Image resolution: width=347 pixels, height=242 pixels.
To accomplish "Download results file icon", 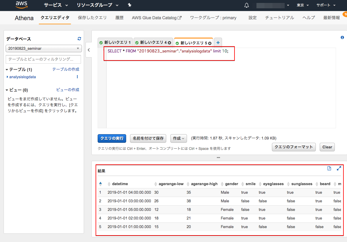I will 329,168.
